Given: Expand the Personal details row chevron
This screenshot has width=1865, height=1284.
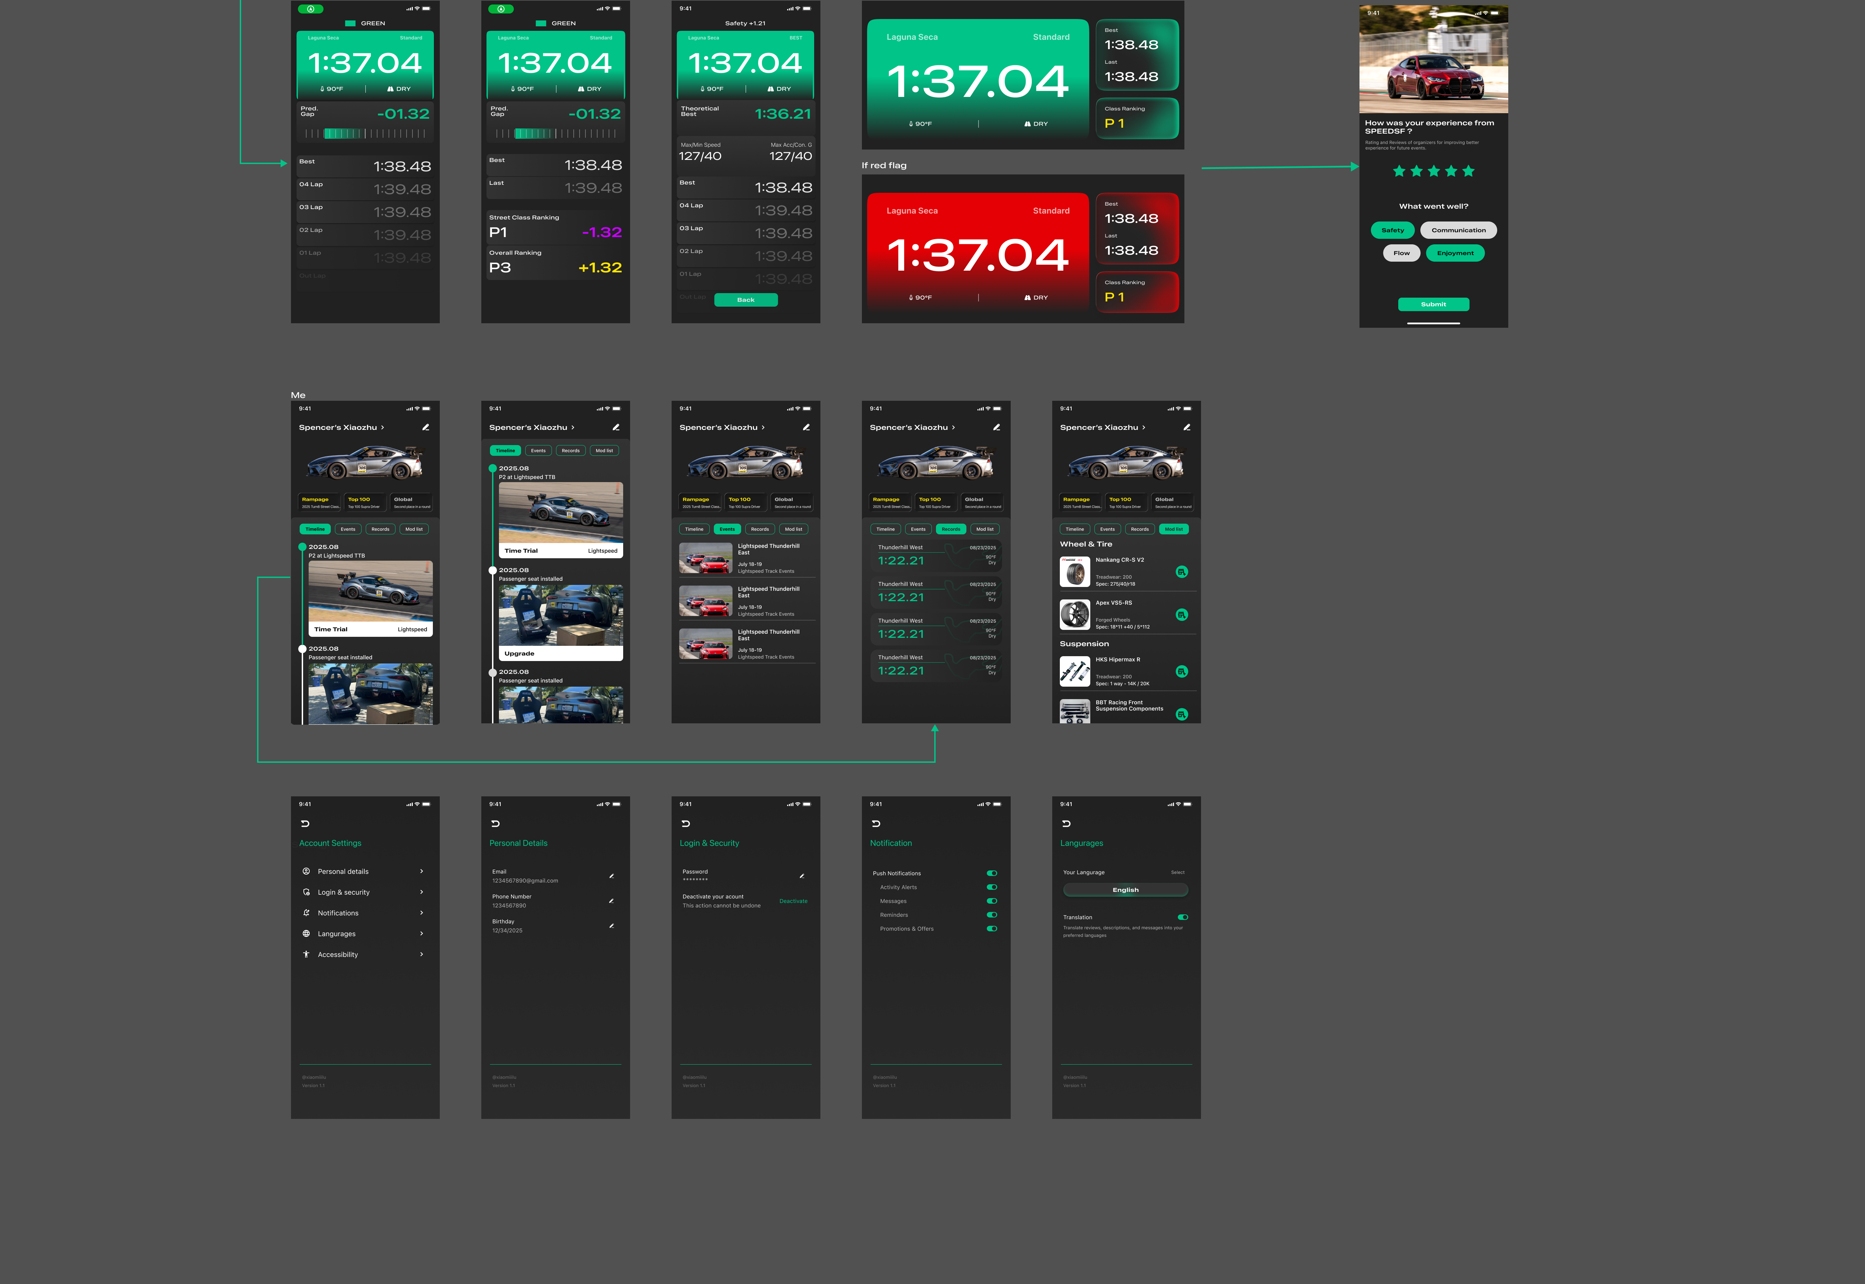Looking at the screenshot, I should pos(421,871).
